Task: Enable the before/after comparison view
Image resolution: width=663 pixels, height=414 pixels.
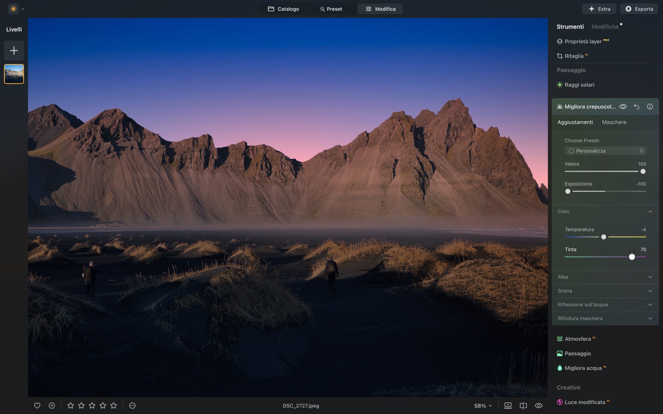Action: coord(524,405)
